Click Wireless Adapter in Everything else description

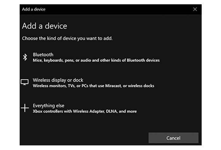(x=89, y=111)
